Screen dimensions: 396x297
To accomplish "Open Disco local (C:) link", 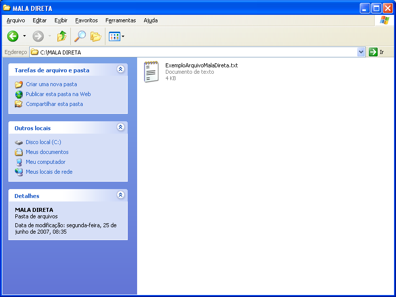I will tap(44, 142).
